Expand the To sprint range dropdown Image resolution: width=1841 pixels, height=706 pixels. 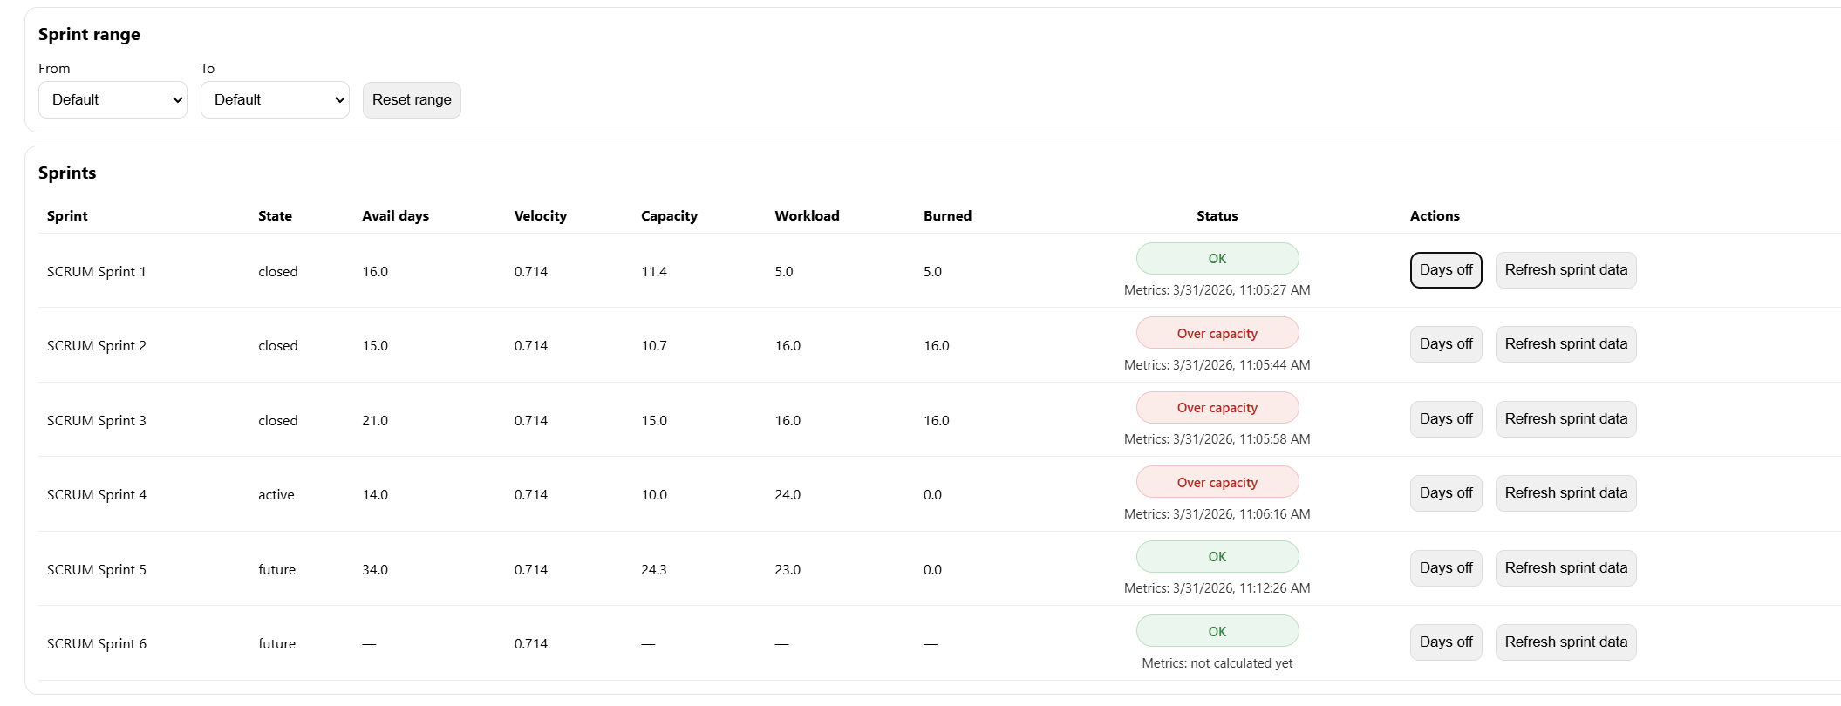(x=275, y=100)
